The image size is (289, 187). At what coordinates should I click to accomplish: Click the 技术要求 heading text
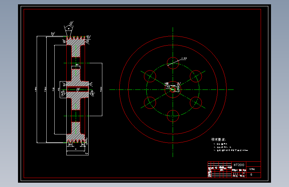click(x=219, y=139)
